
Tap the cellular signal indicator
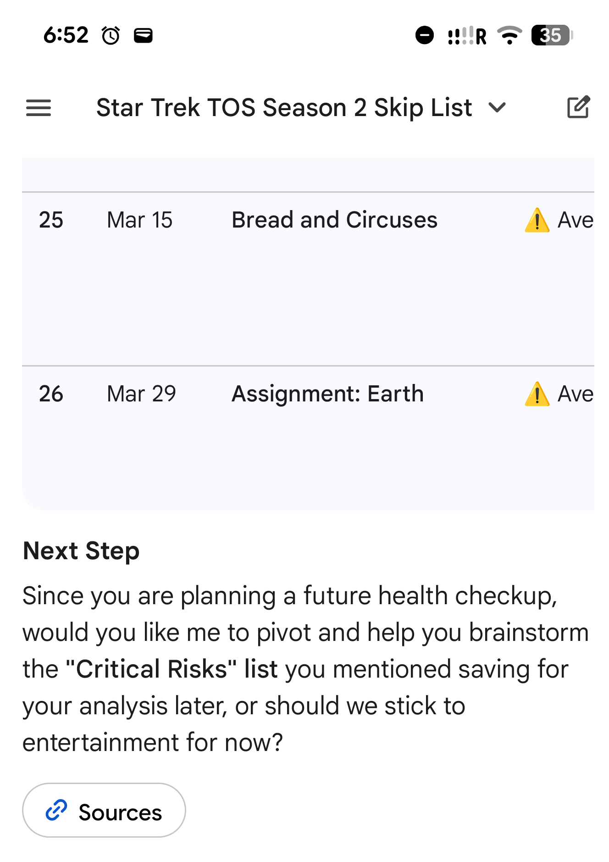click(x=466, y=35)
